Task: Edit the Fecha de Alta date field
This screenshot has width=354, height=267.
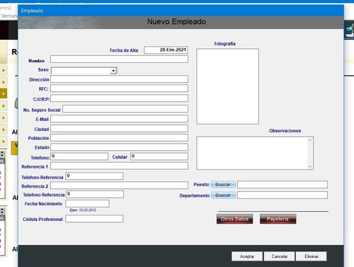Action: (x=166, y=50)
